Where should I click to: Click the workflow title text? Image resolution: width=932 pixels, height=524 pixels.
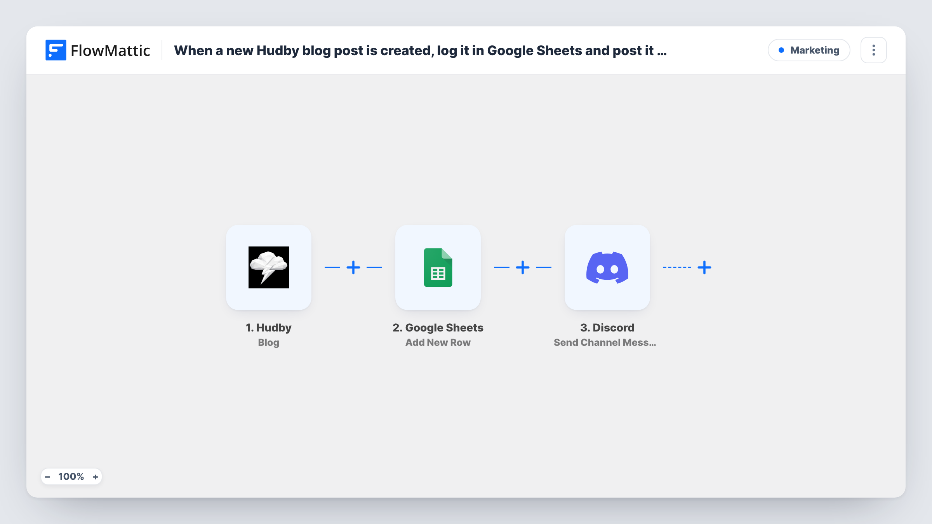(x=420, y=50)
